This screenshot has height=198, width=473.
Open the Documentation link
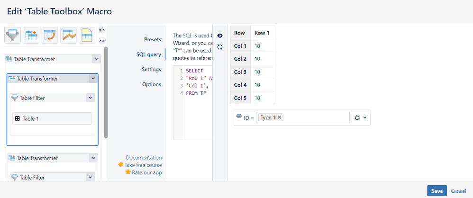coord(144,157)
